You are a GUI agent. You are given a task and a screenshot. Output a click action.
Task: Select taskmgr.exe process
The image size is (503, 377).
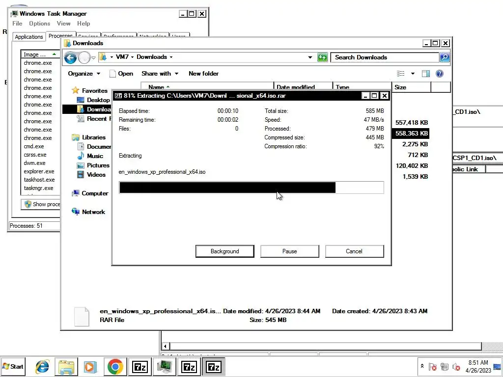(x=38, y=188)
